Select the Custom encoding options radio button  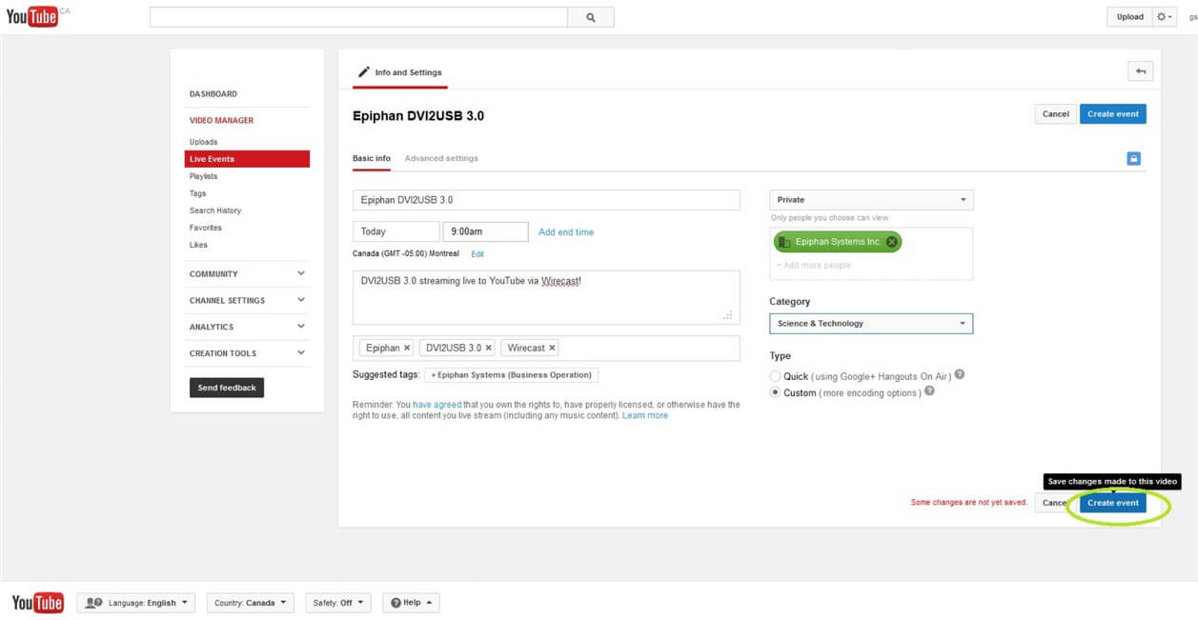pyautogui.click(x=776, y=392)
